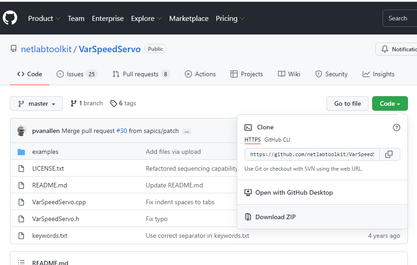
Task: Choose Download ZIP
Action: 322,217
